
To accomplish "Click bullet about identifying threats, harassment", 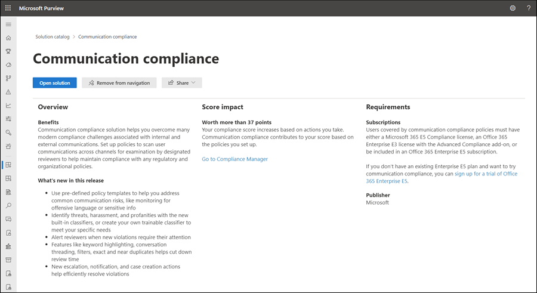I will point(121,223).
